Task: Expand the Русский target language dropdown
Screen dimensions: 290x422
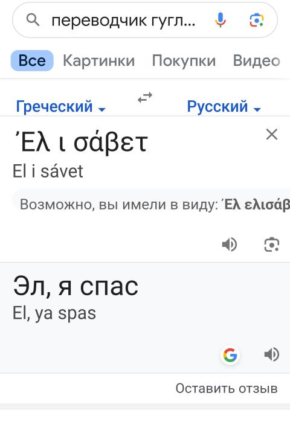Action: pyautogui.click(x=224, y=106)
